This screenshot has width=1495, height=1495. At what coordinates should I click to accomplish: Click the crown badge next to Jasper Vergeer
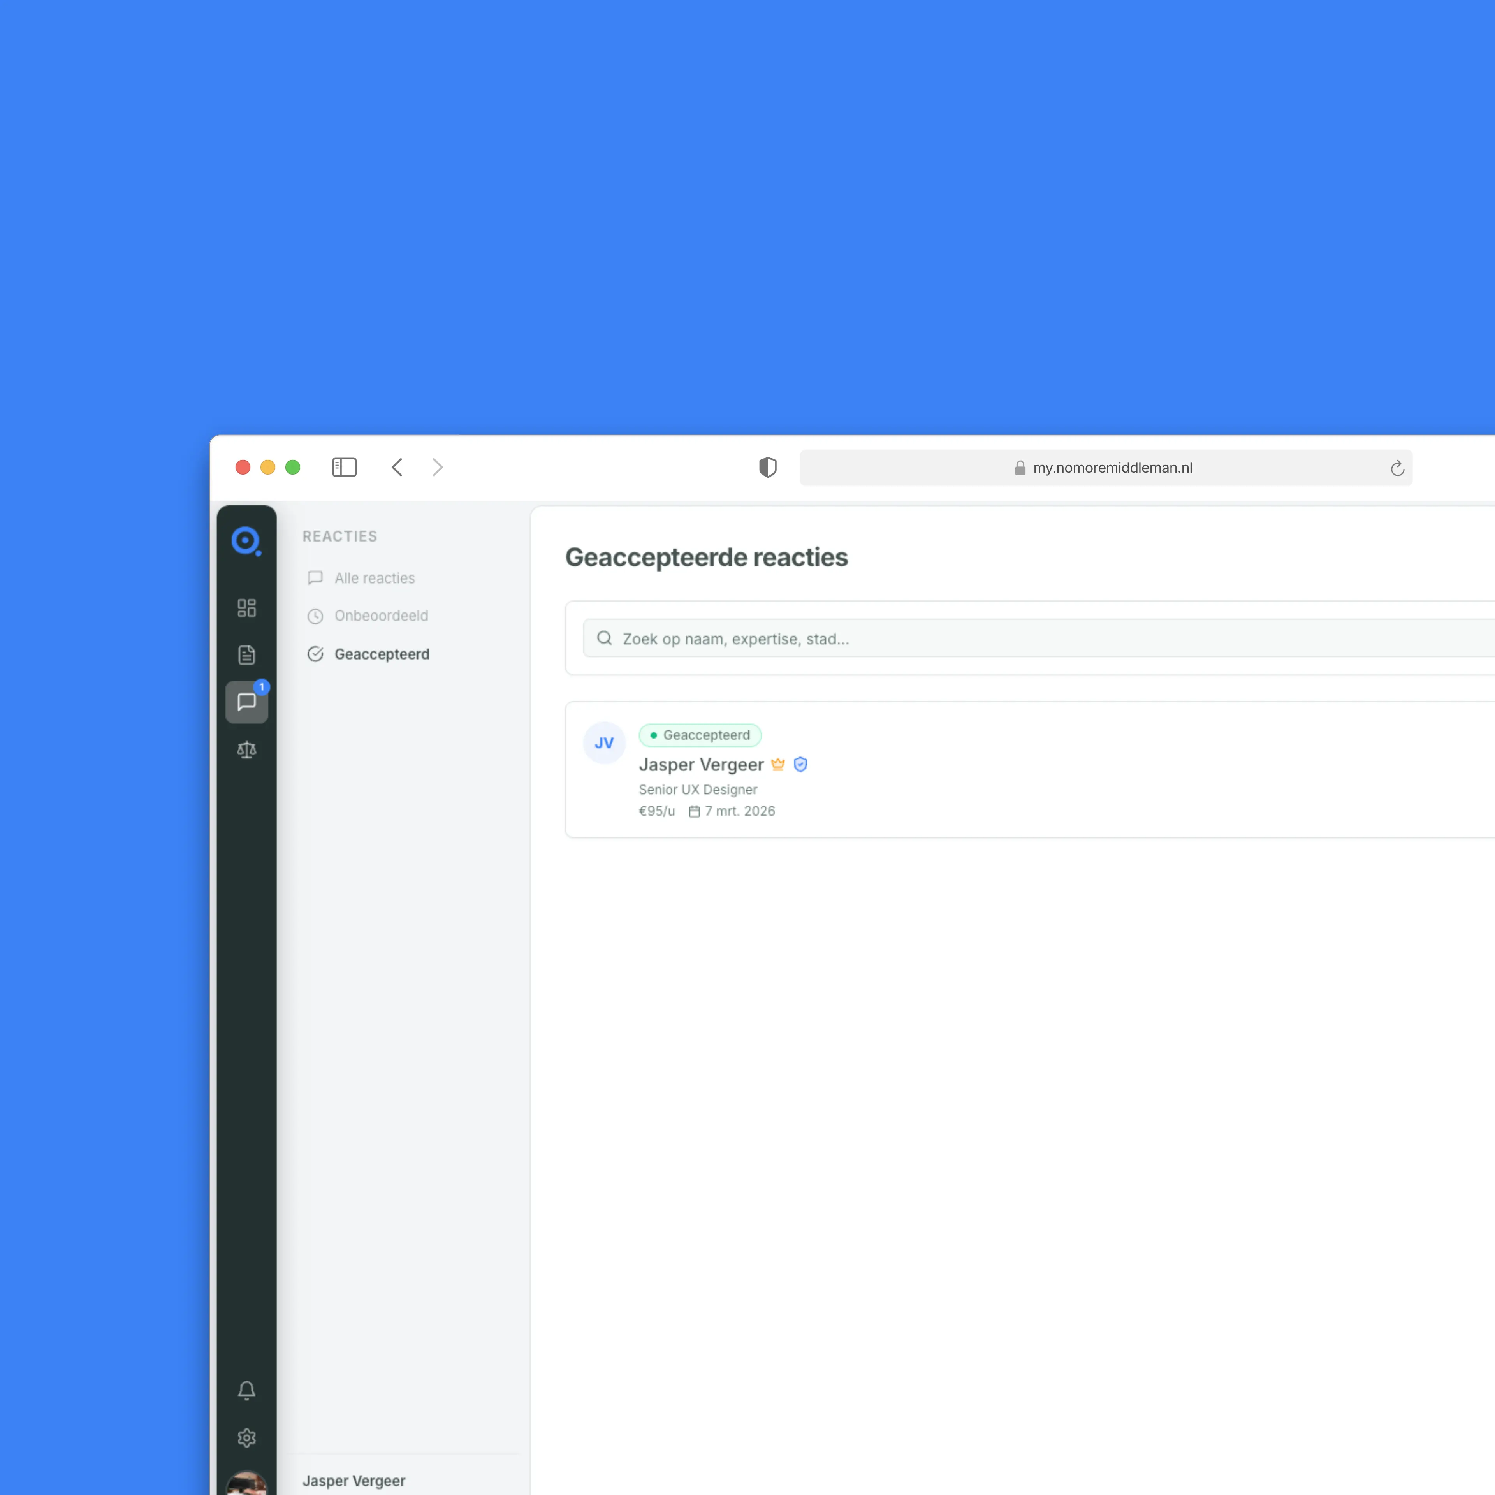tap(778, 765)
